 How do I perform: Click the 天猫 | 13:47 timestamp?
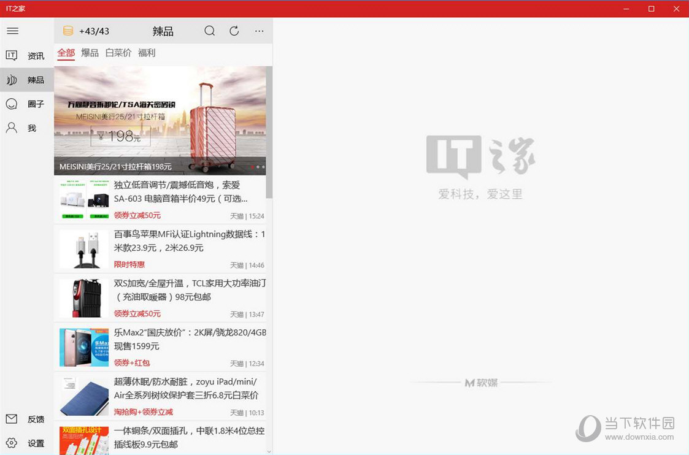[247, 315]
